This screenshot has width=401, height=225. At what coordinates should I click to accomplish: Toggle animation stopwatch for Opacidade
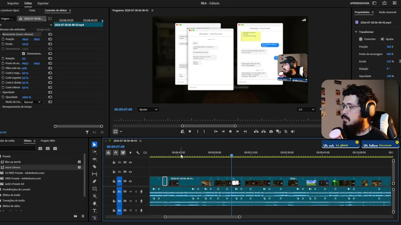click(x=3, y=97)
